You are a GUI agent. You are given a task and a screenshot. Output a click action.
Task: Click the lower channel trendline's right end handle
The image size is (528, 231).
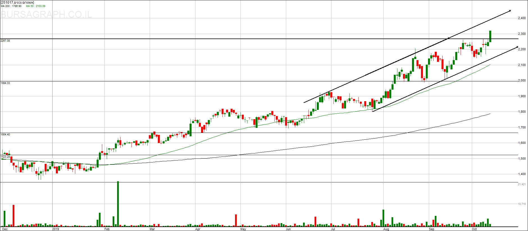point(517,47)
